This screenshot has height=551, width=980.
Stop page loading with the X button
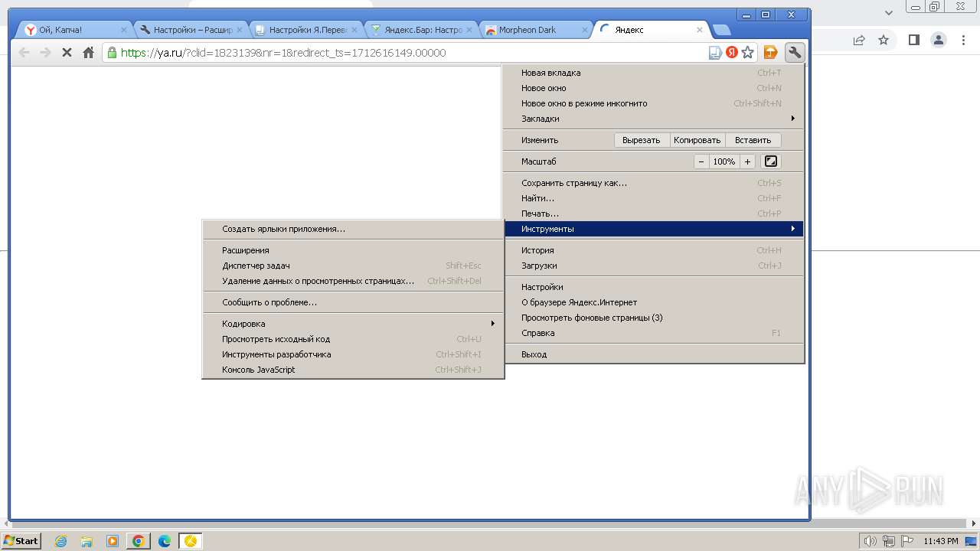[x=67, y=52]
